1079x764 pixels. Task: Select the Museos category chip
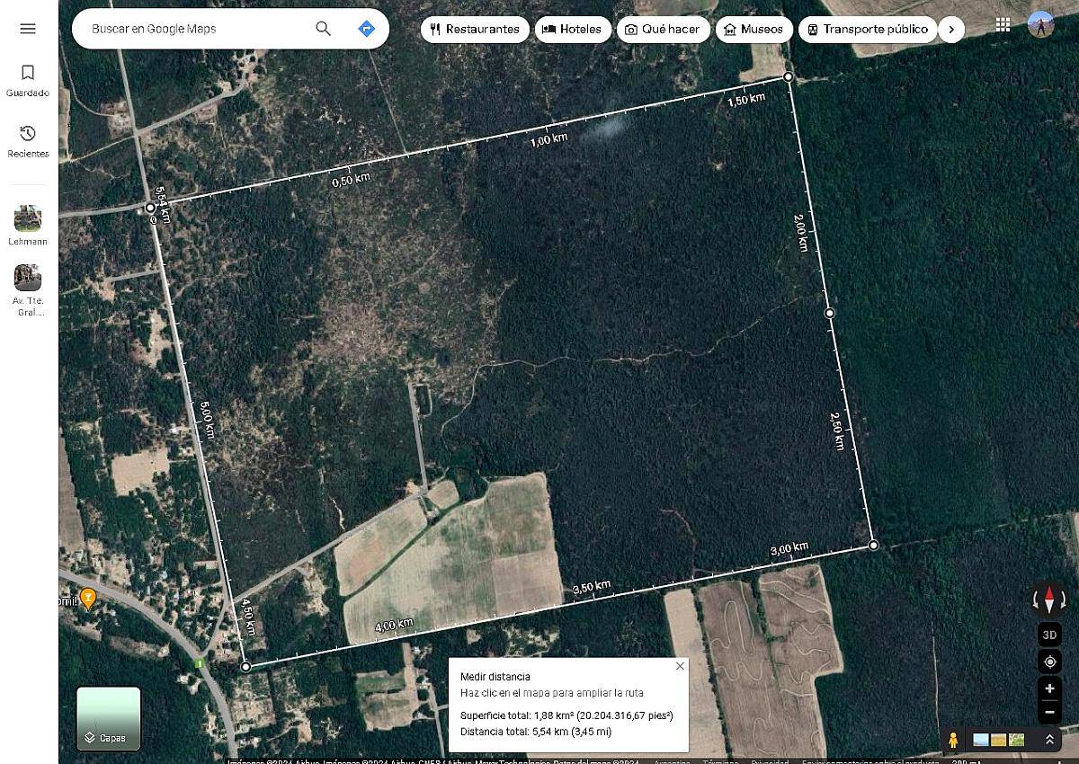click(x=754, y=29)
